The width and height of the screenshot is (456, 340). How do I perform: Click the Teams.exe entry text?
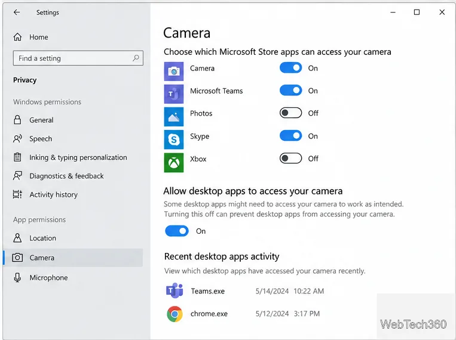point(207,291)
